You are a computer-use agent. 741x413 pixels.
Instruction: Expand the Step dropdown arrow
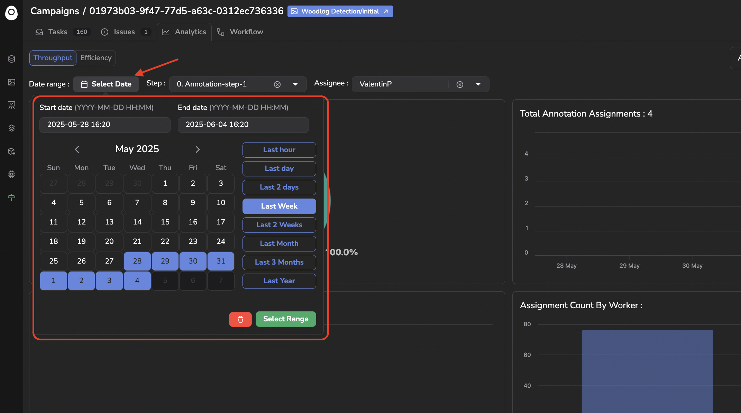[x=295, y=84]
